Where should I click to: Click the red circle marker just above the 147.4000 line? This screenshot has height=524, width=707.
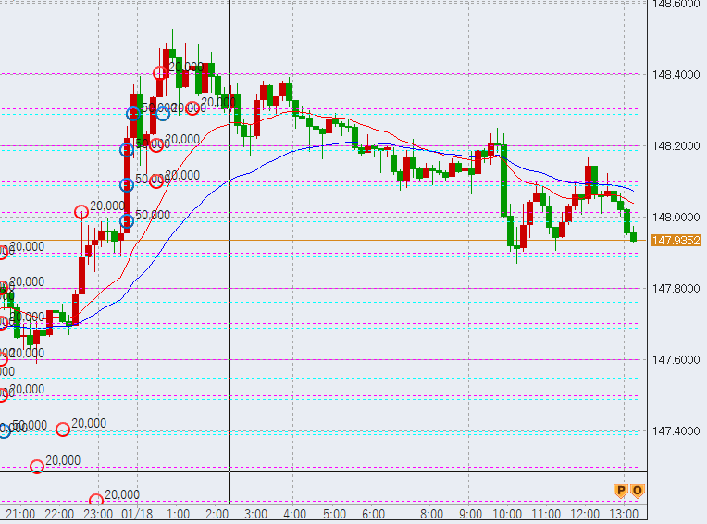coord(63,430)
